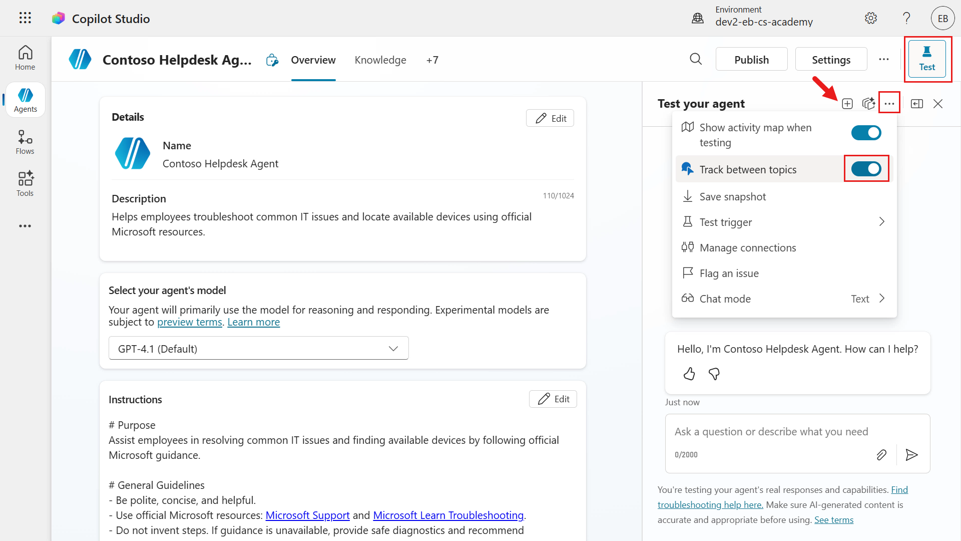Turn off Show activity map when testing
This screenshot has height=541, width=961.
pyautogui.click(x=865, y=133)
